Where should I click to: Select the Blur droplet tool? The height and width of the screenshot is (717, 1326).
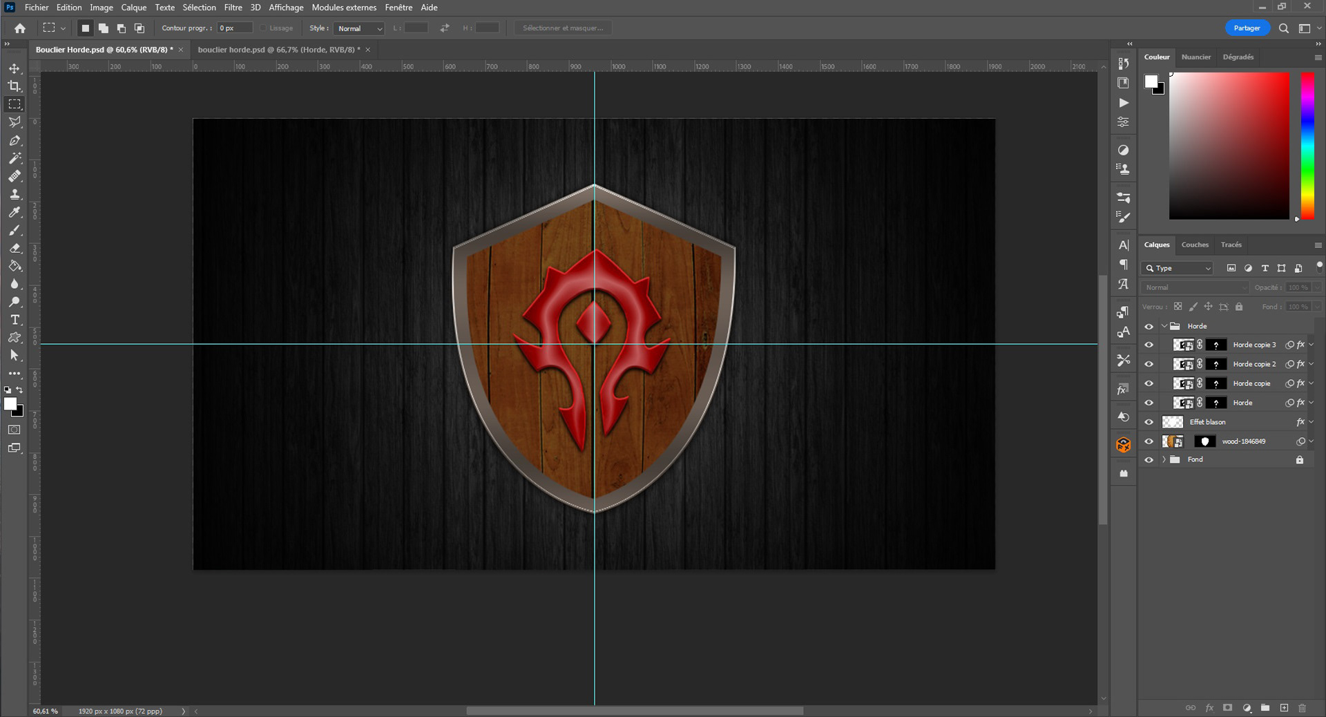coord(15,284)
